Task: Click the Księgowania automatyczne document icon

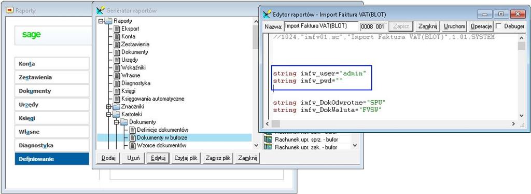Action: (117, 99)
